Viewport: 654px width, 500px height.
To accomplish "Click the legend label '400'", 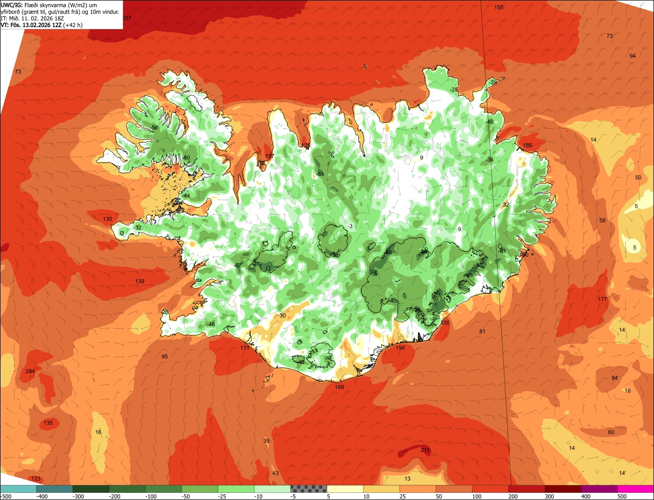I will coord(586,496).
